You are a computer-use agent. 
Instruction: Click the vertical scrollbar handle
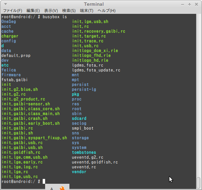pyautogui.click(x=199, y=183)
